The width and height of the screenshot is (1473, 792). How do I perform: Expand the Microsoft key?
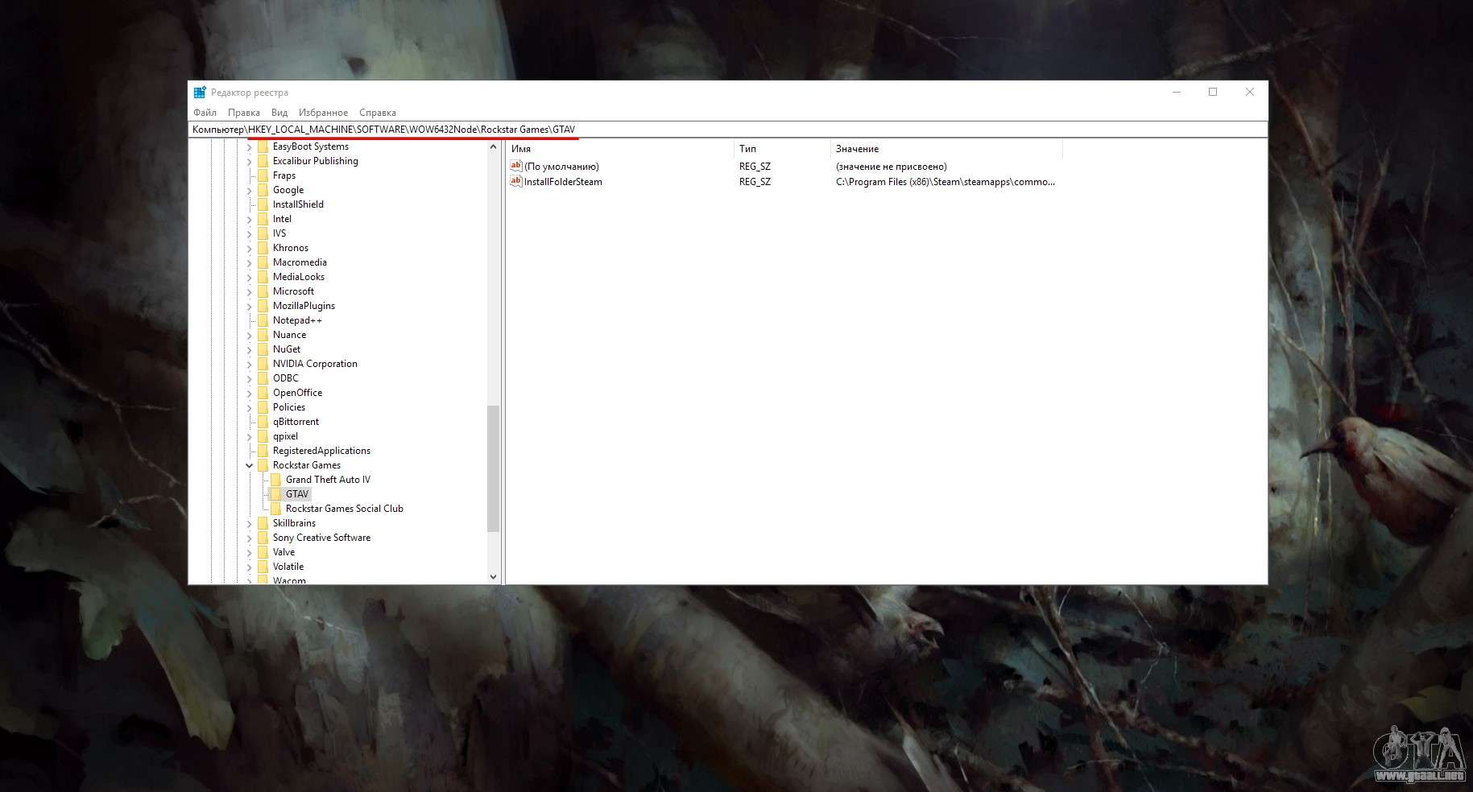pyautogui.click(x=250, y=291)
